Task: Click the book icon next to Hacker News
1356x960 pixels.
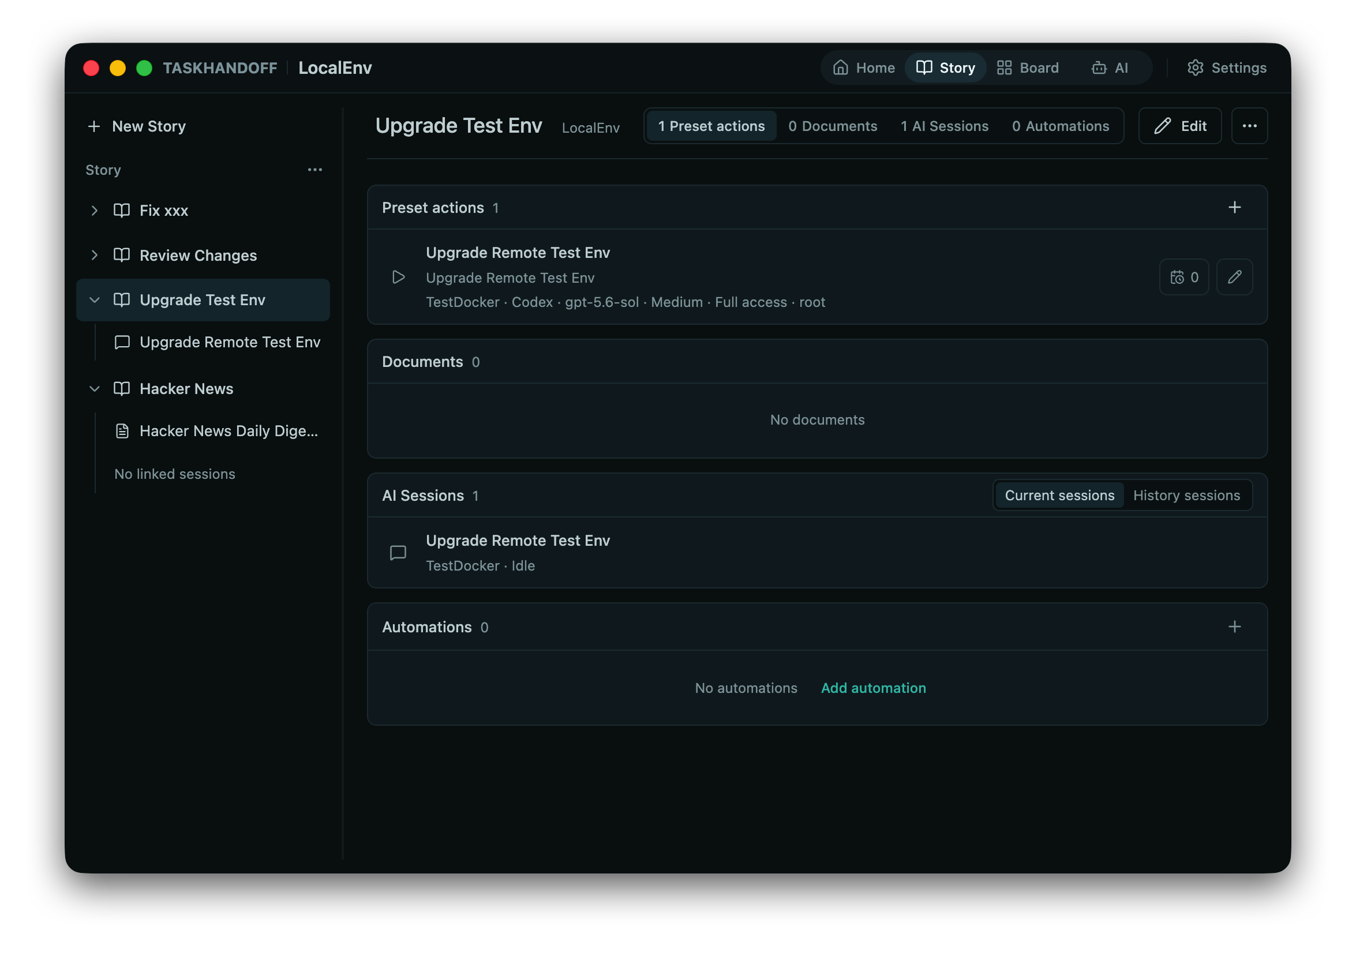Action: [x=122, y=388]
